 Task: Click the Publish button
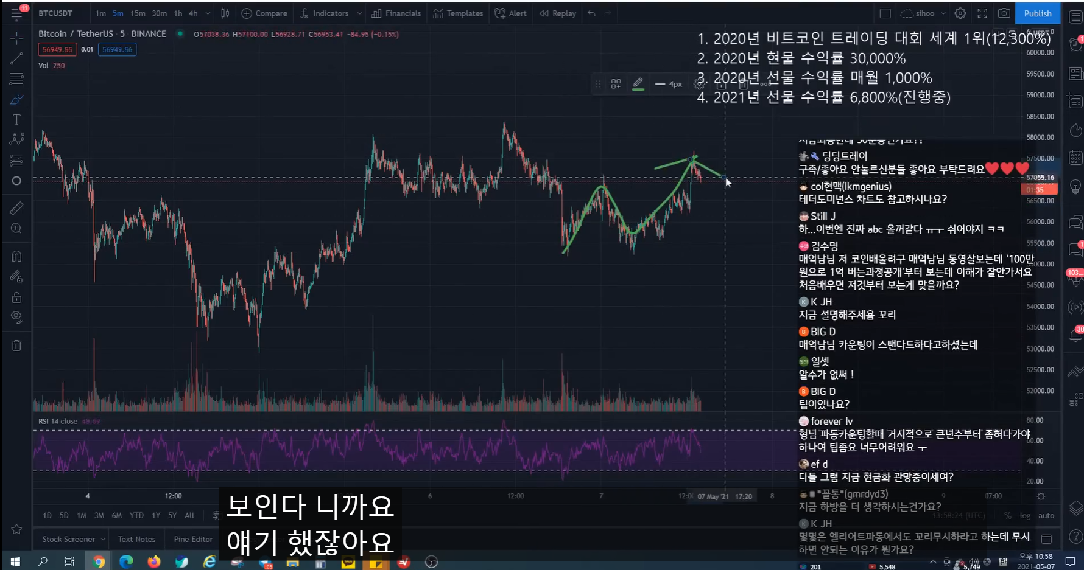point(1038,13)
